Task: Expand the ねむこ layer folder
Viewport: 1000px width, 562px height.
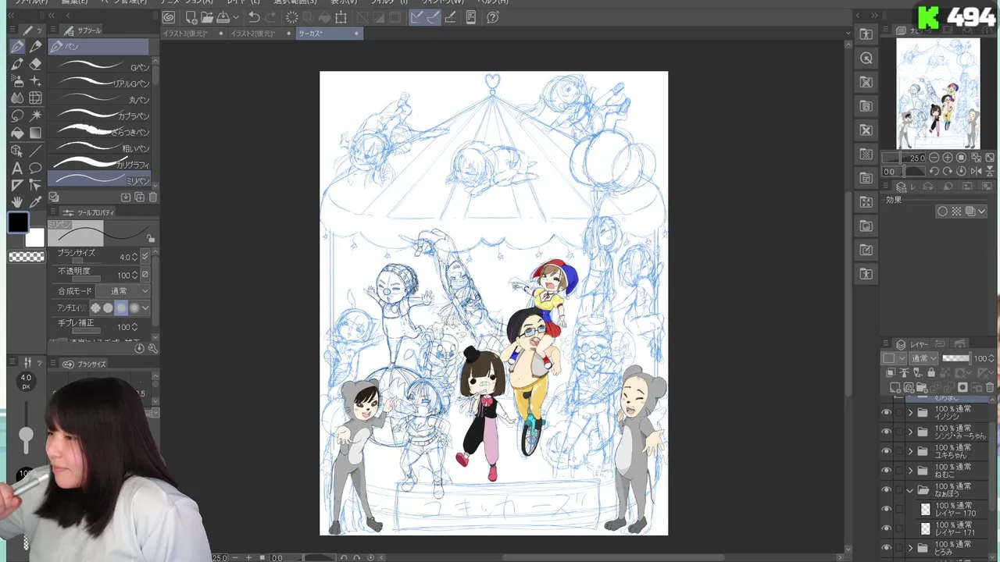Action: tap(910, 471)
